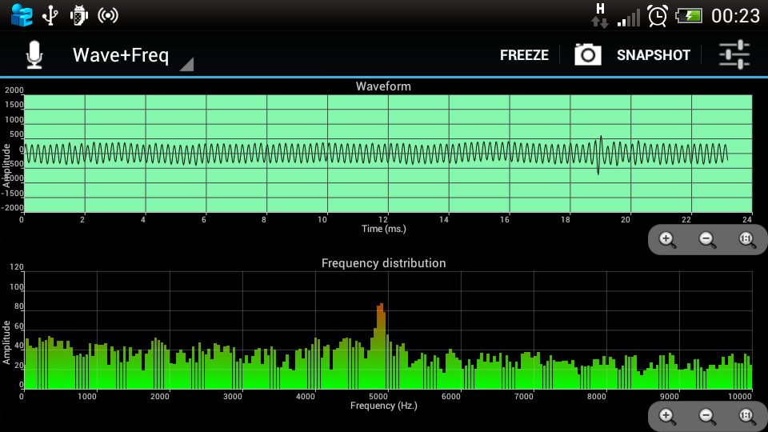
Task: Tap the Waveform chart title
Action: click(383, 86)
